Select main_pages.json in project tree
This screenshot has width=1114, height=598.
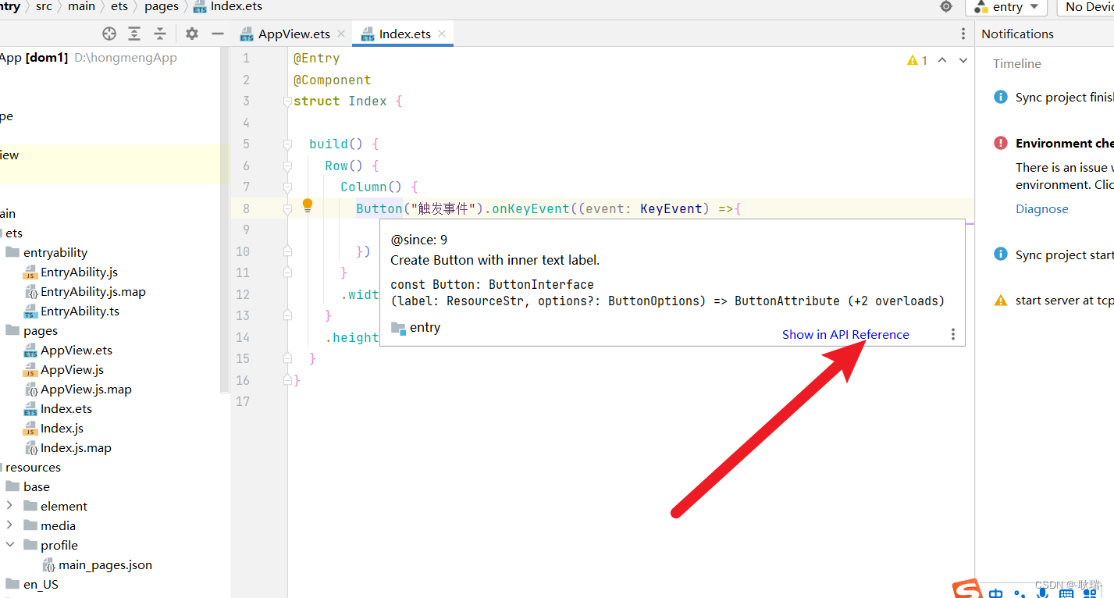tap(105, 564)
